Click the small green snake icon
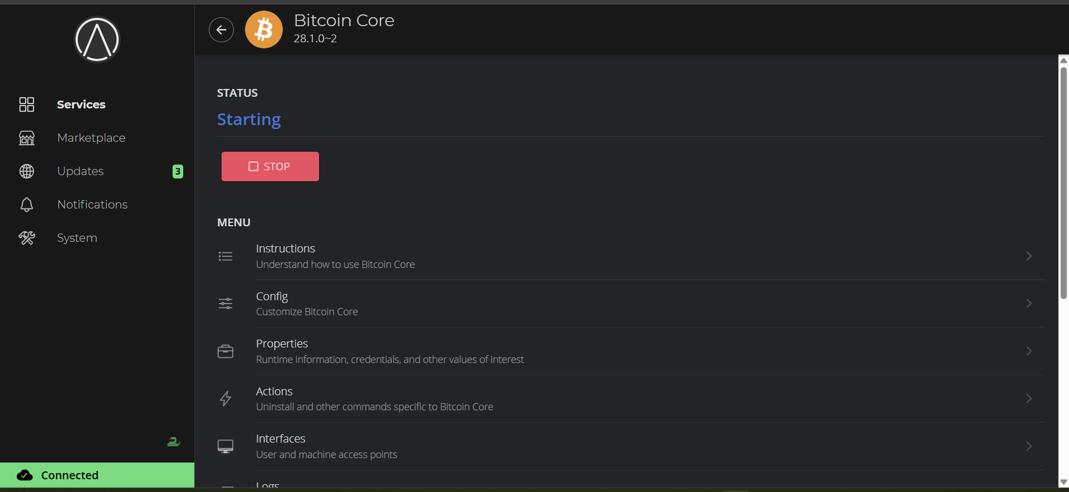 click(174, 442)
